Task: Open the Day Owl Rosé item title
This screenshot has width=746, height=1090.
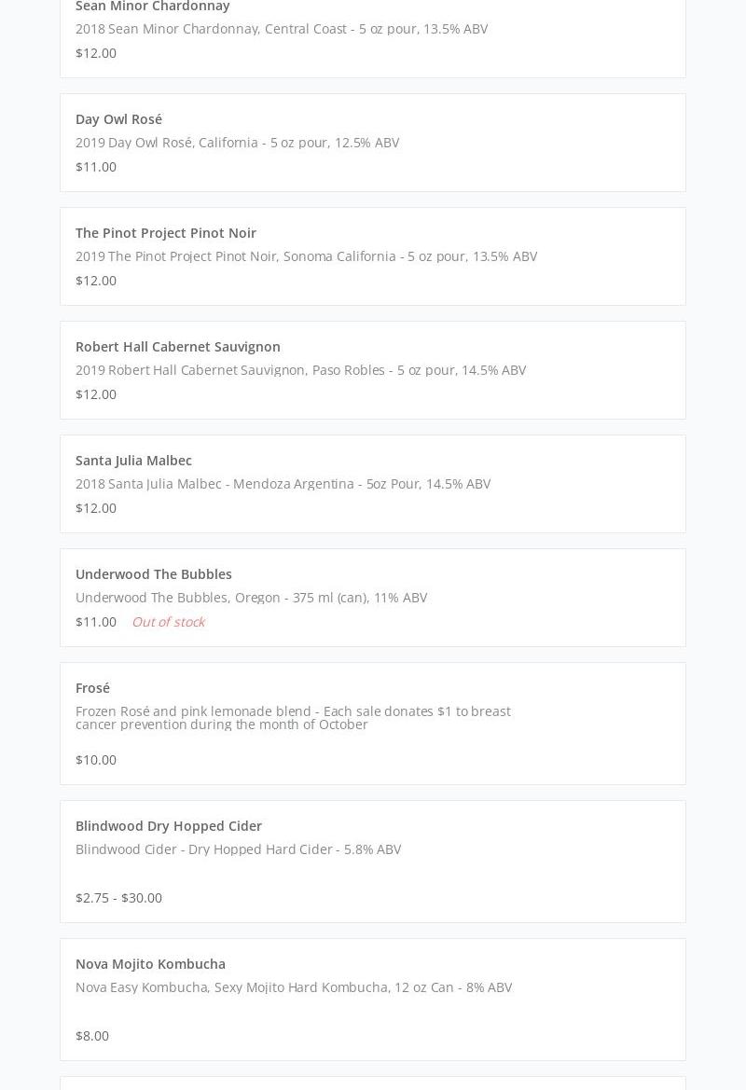Action: click(x=118, y=118)
